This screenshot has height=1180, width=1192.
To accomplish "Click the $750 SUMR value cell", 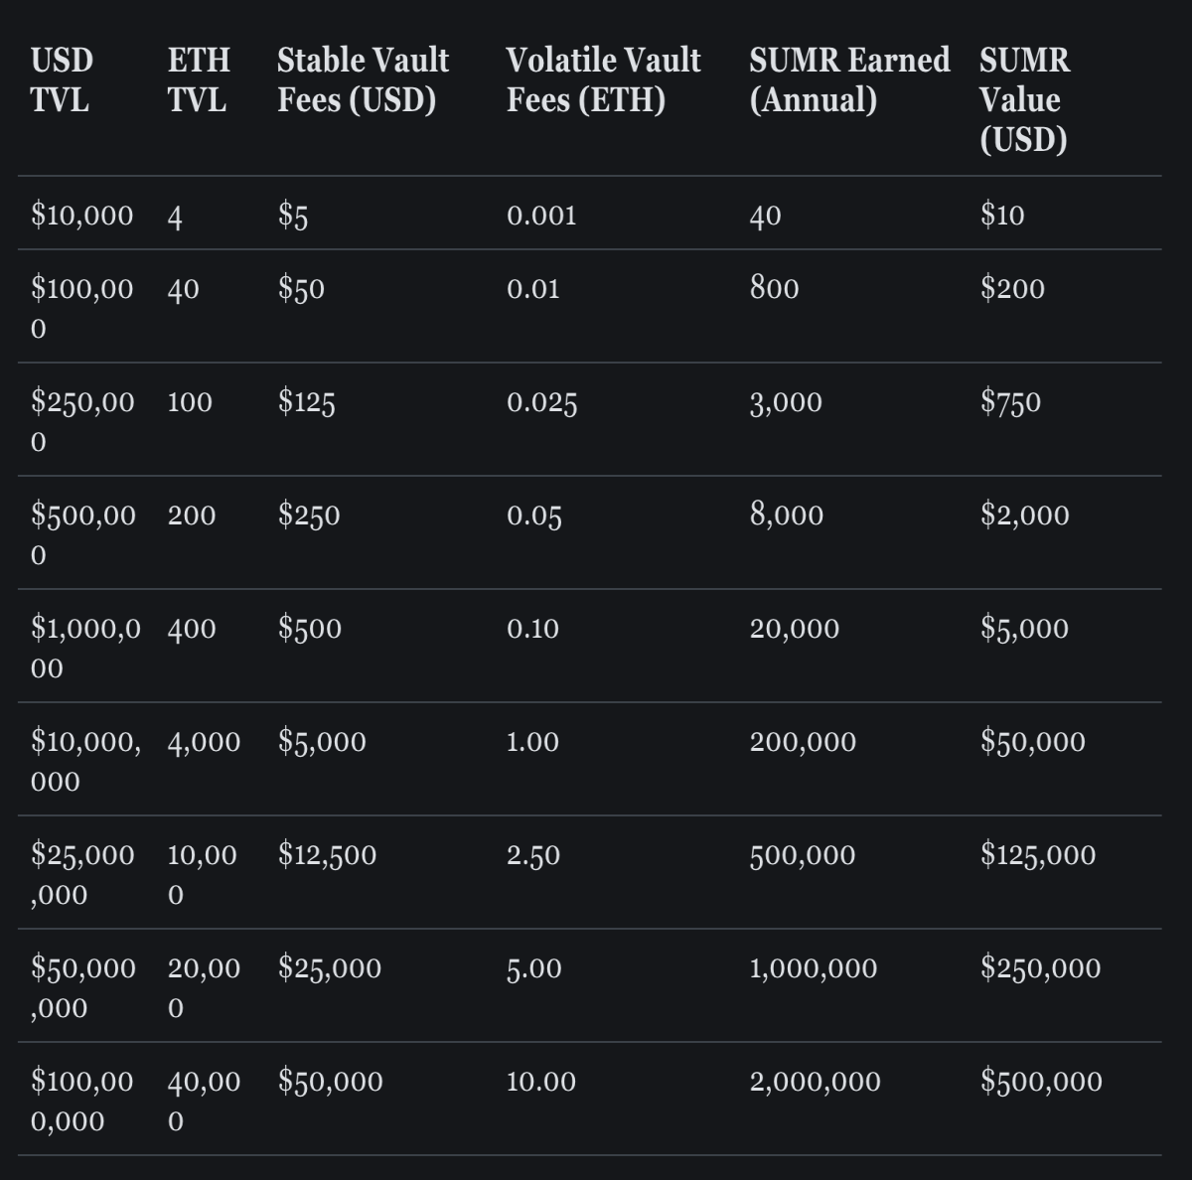I will click(x=1010, y=401).
